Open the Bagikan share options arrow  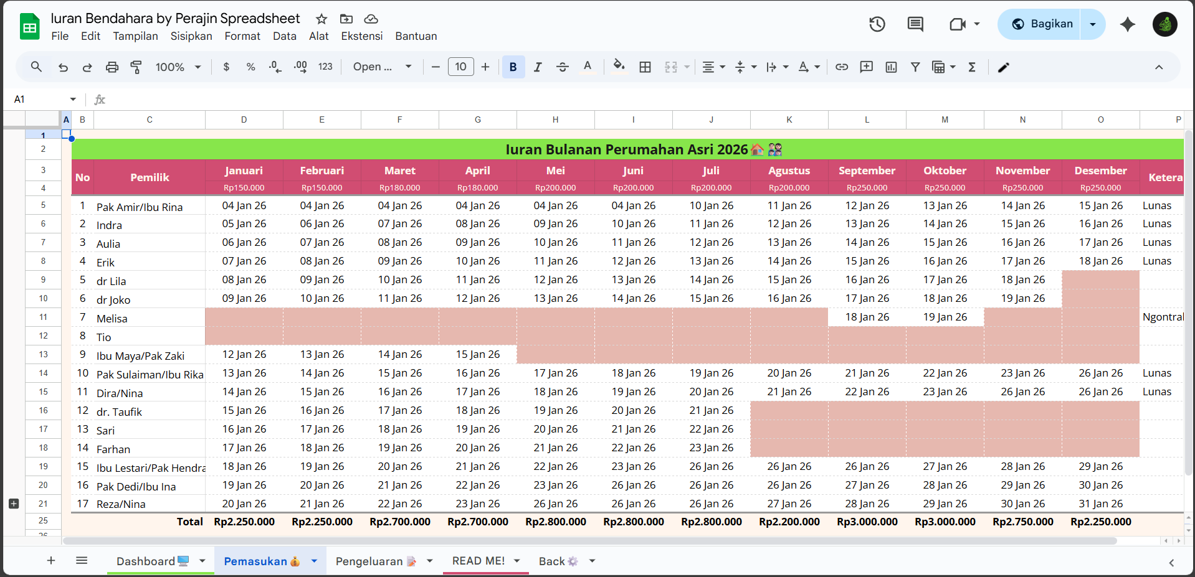[1093, 24]
